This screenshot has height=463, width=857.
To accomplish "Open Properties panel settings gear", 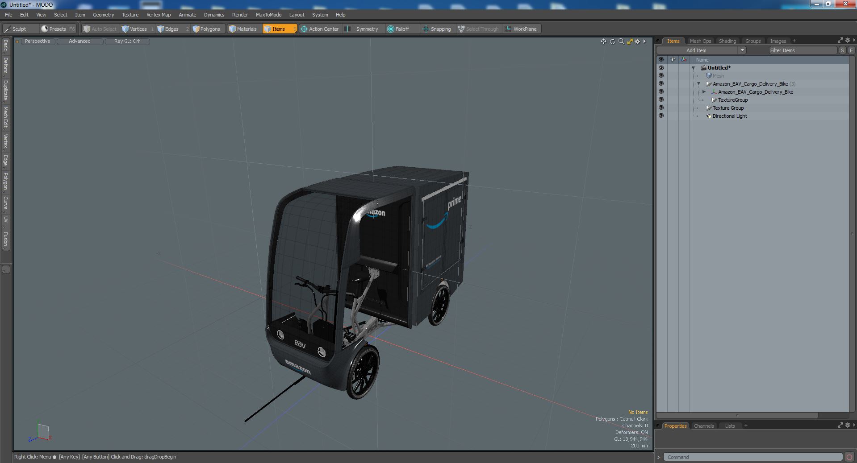I will point(847,425).
